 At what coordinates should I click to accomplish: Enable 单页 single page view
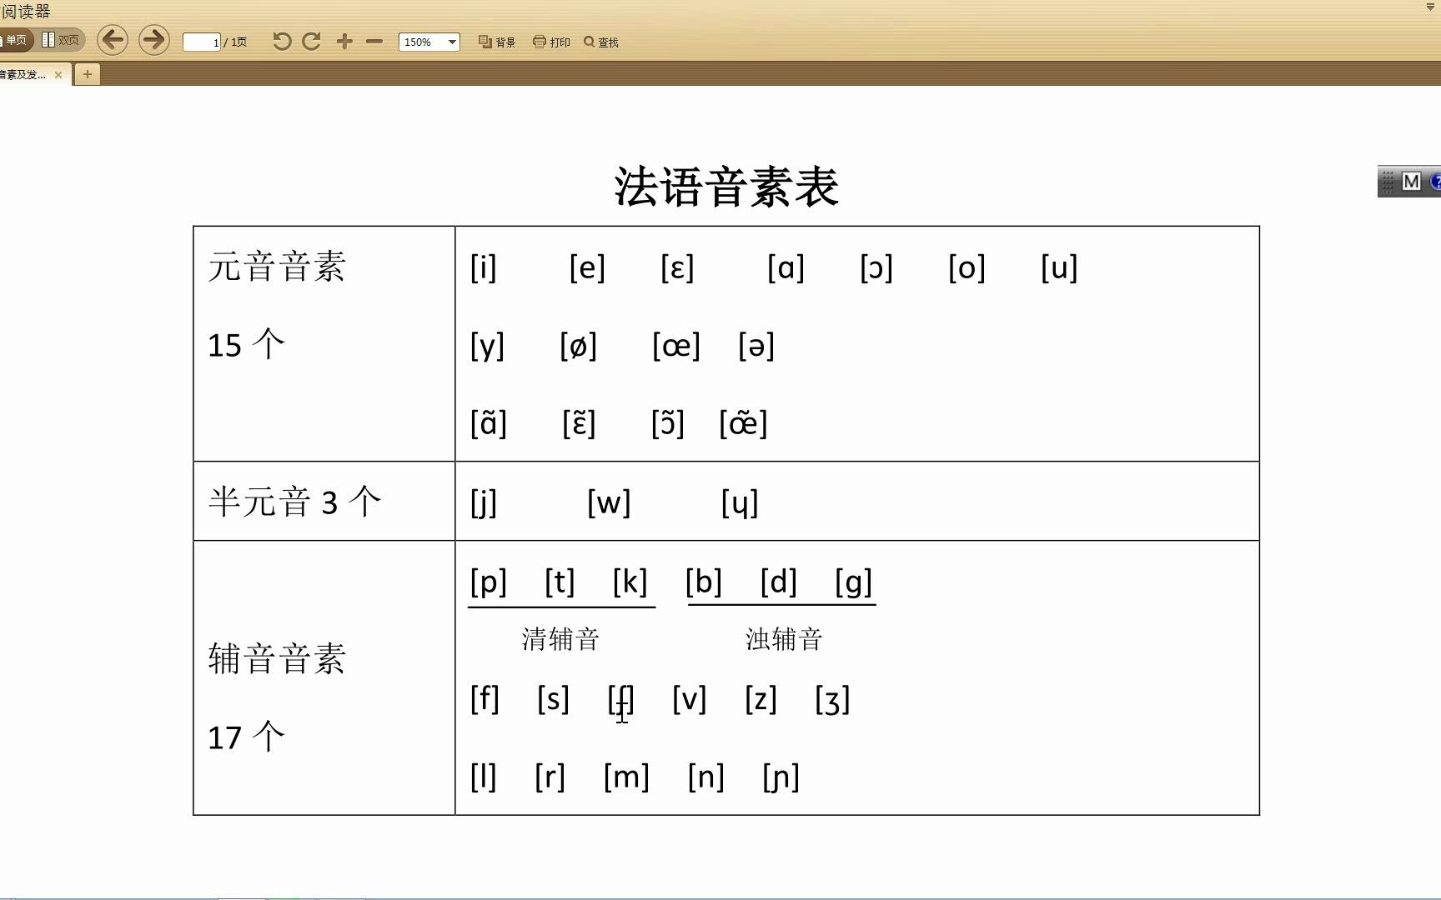[x=15, y=39]
